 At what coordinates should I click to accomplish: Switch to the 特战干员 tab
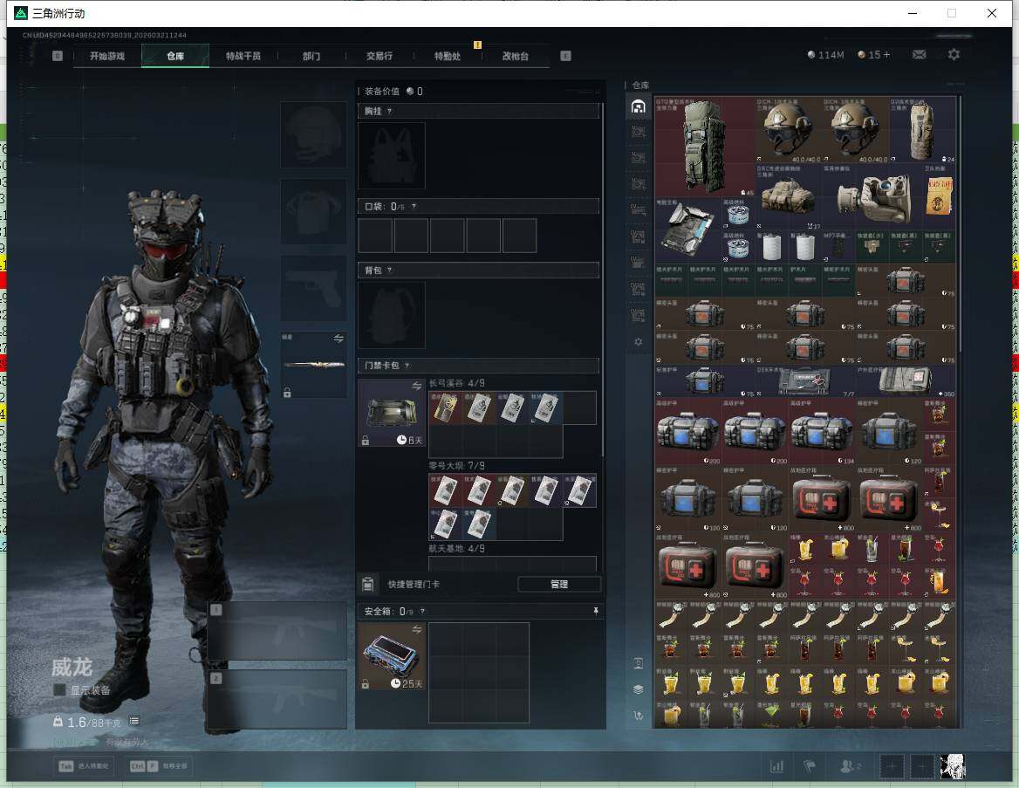[243, 56]
